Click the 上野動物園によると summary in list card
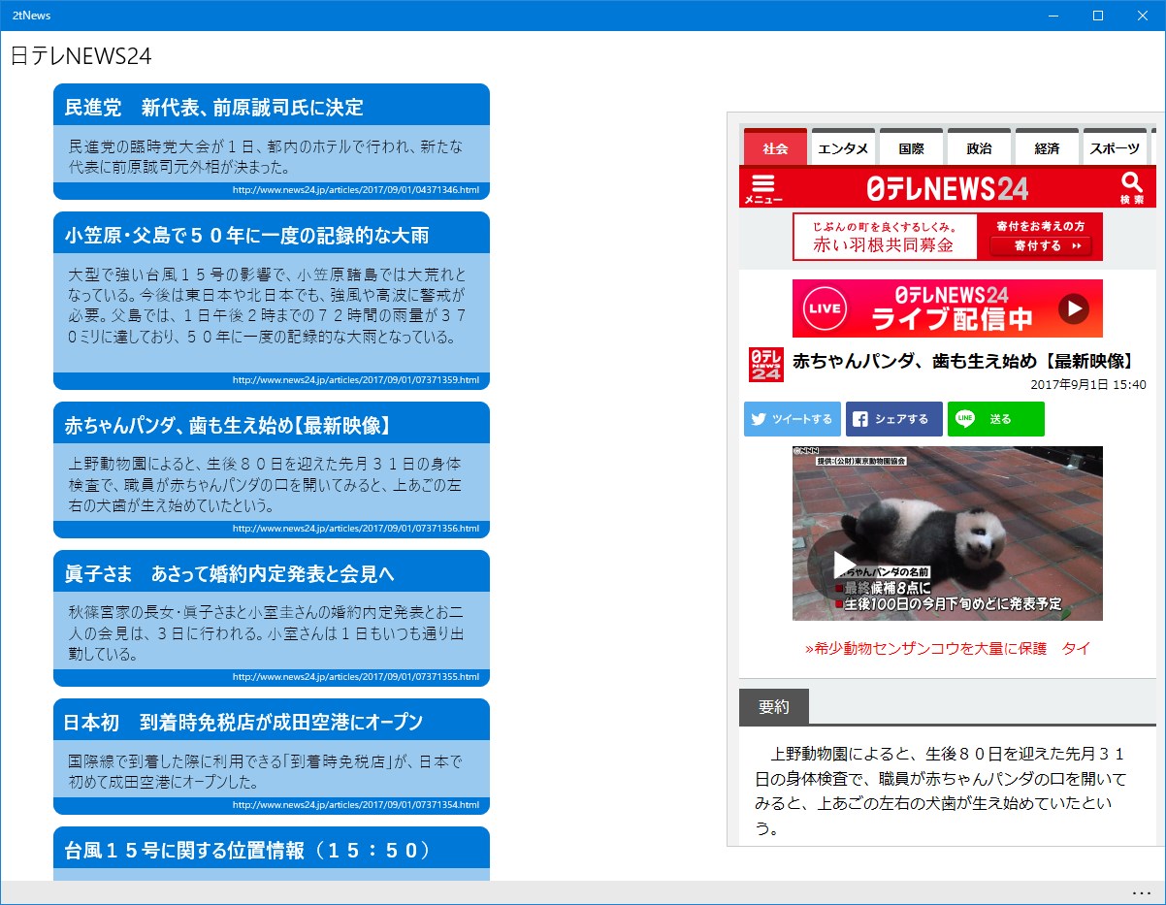 [265, 484]
